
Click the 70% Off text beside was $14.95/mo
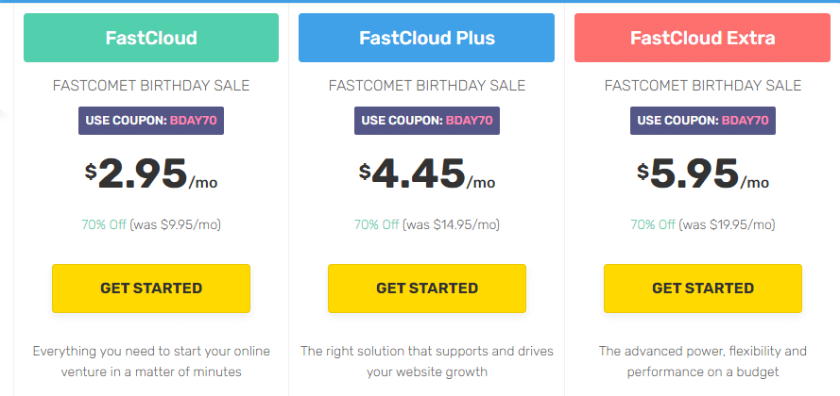(x=376, y=224)
